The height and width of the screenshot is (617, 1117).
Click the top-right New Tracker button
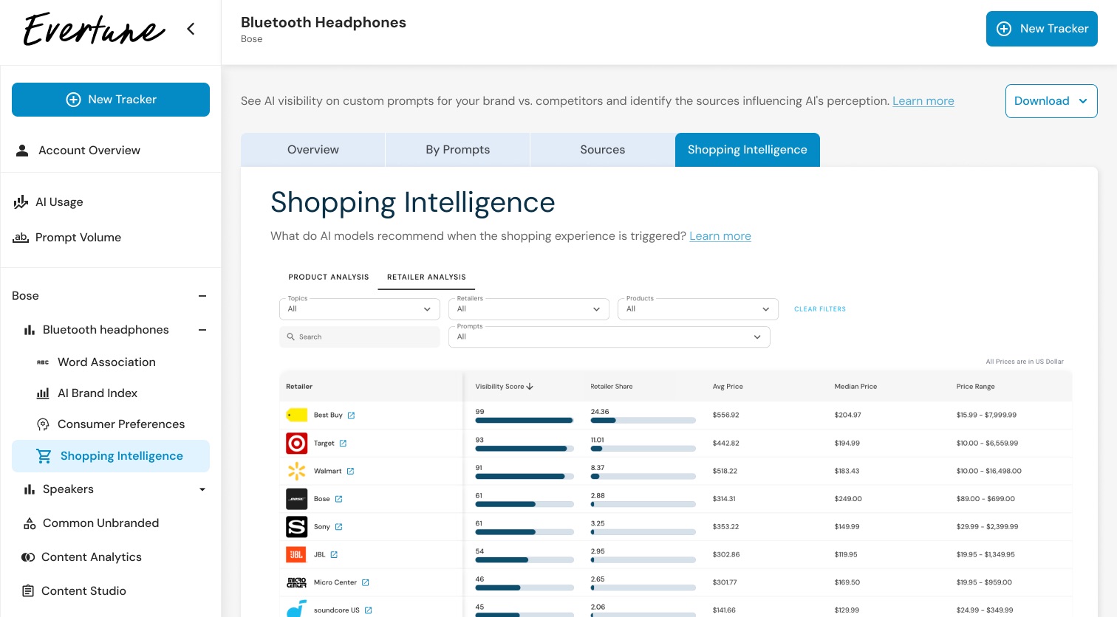pyautogui.click(x=1042, y=29)
